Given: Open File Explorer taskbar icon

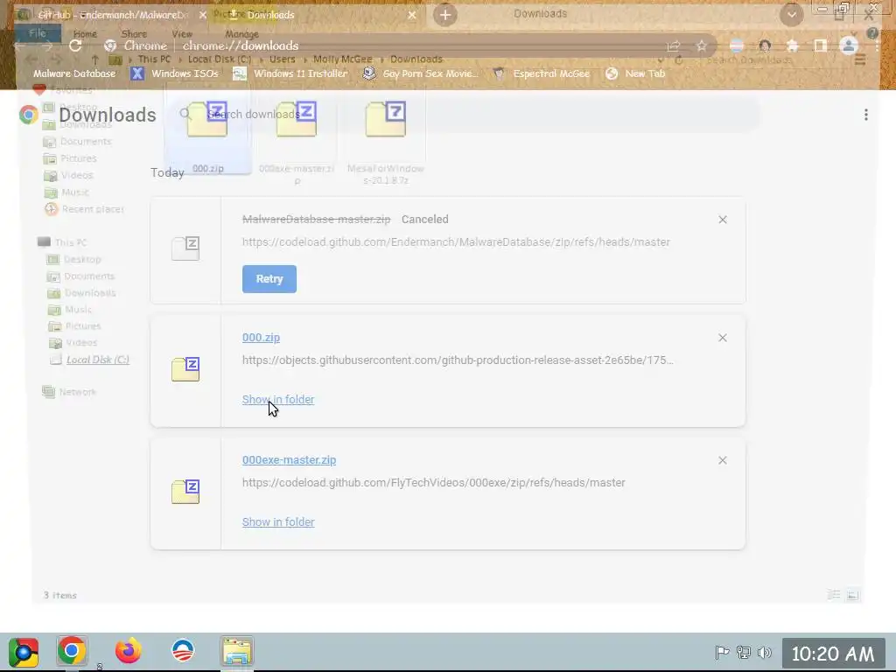Looking at the screenshot, I should [x=237, y=651].
